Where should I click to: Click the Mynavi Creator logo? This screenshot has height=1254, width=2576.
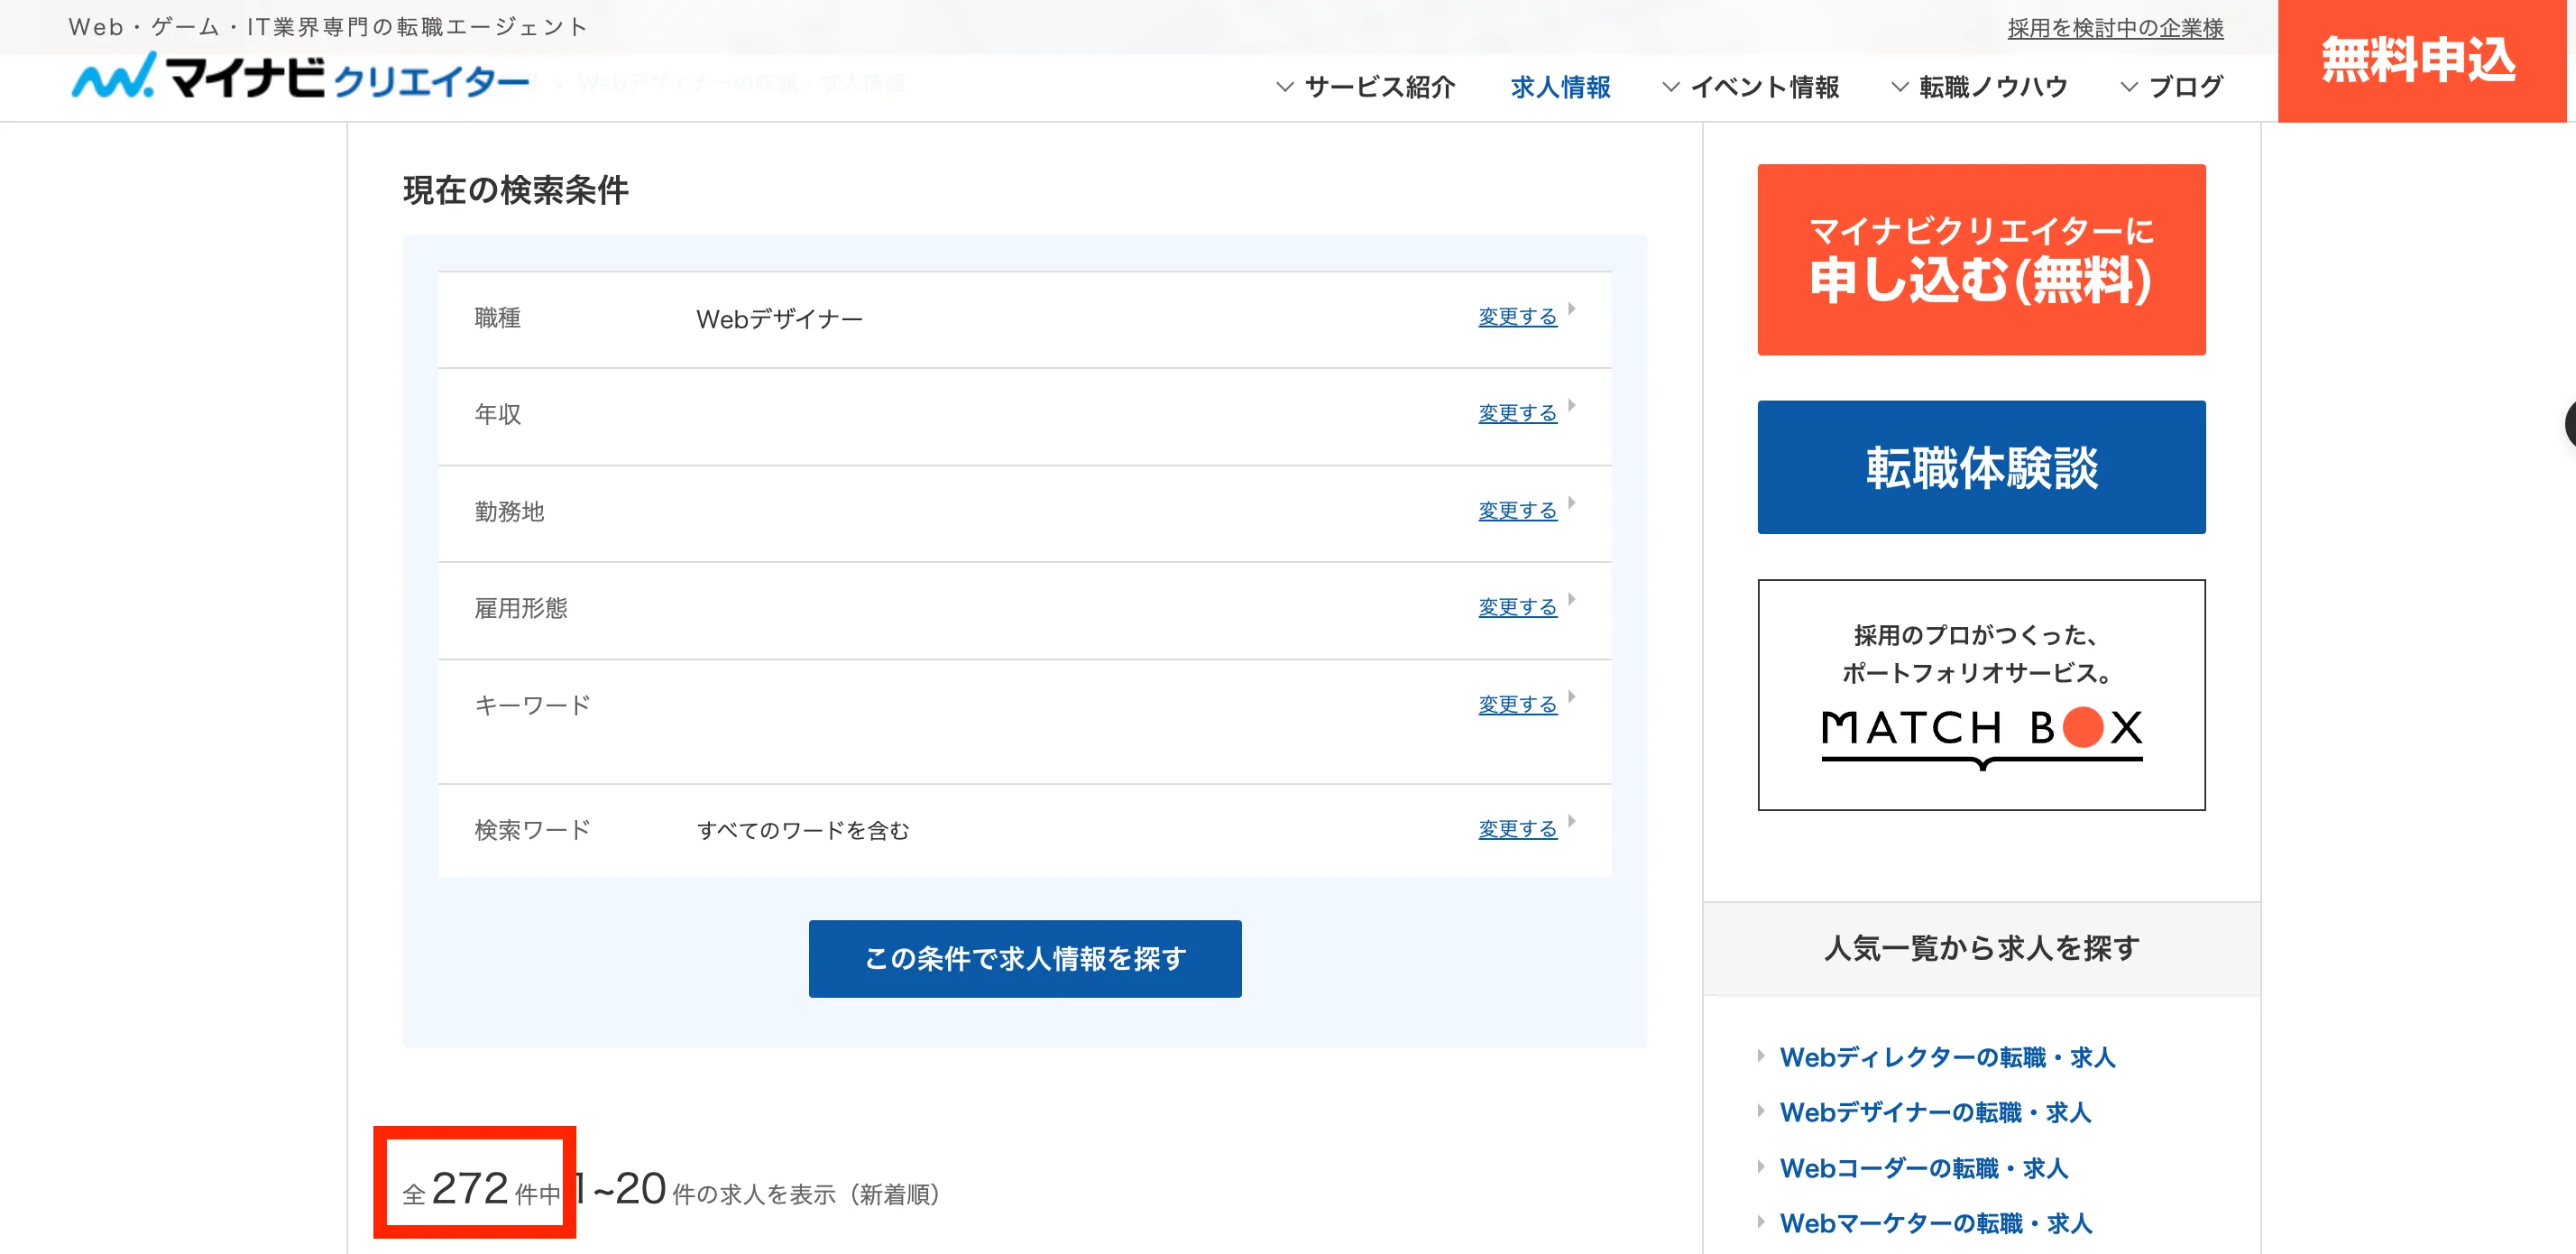pos(300,77)
